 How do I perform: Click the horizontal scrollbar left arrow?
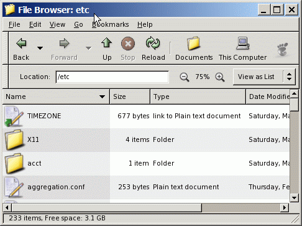(7, 207)
